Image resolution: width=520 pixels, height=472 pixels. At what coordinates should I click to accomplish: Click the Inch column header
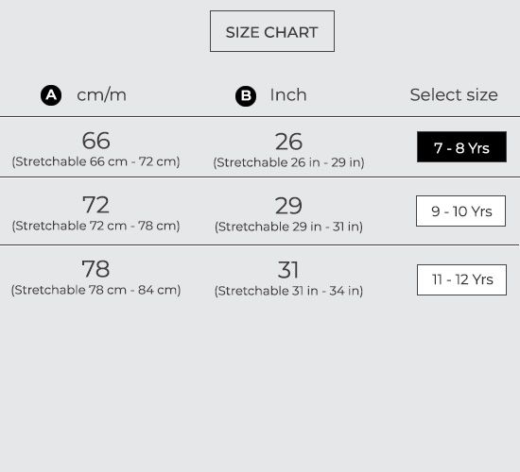pyautogui.click(x=288, y=95)
